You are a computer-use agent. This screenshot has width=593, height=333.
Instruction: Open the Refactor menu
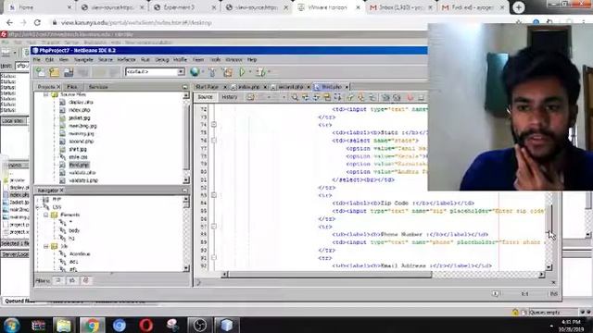(x=126, y=59)
